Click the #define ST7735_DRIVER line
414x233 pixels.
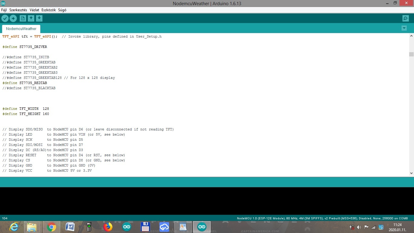point(25,47)
